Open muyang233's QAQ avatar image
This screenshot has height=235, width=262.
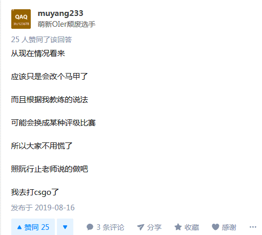click(x=21, y=19)
